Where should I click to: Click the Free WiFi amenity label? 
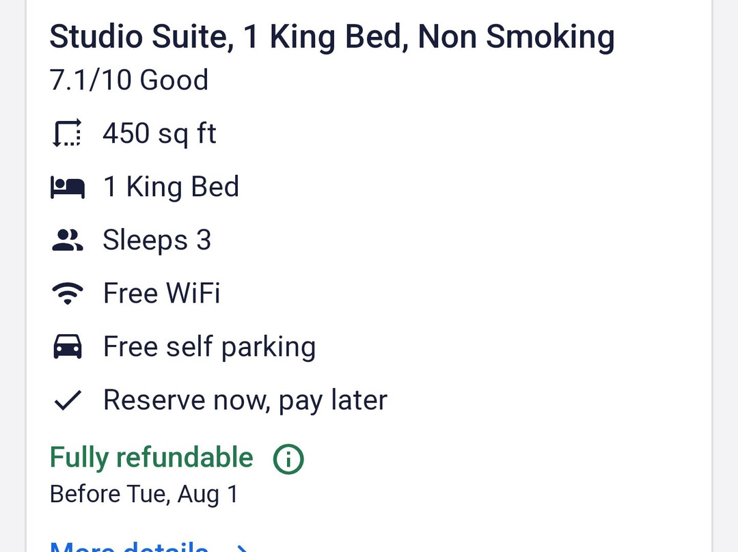point(161,293)
